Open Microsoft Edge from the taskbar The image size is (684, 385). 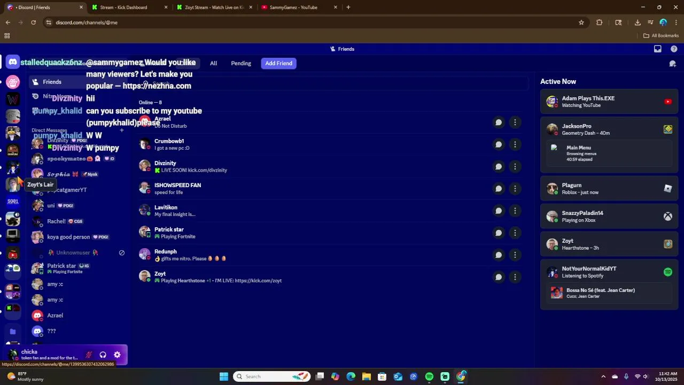pos(351,376)
